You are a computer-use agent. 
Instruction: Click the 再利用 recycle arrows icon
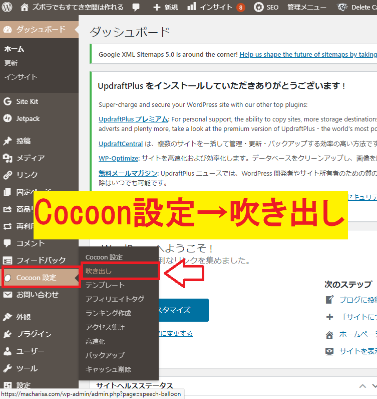coord(8,226)
